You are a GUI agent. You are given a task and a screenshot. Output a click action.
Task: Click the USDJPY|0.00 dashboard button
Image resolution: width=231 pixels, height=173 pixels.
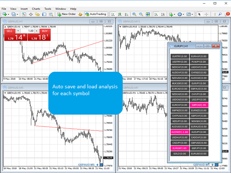tap(199, 99)
